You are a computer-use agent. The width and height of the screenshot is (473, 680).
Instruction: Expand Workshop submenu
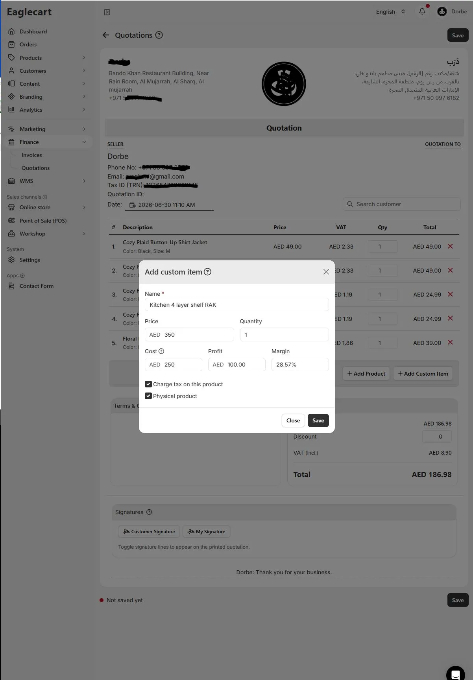click(x=84, y=234)
